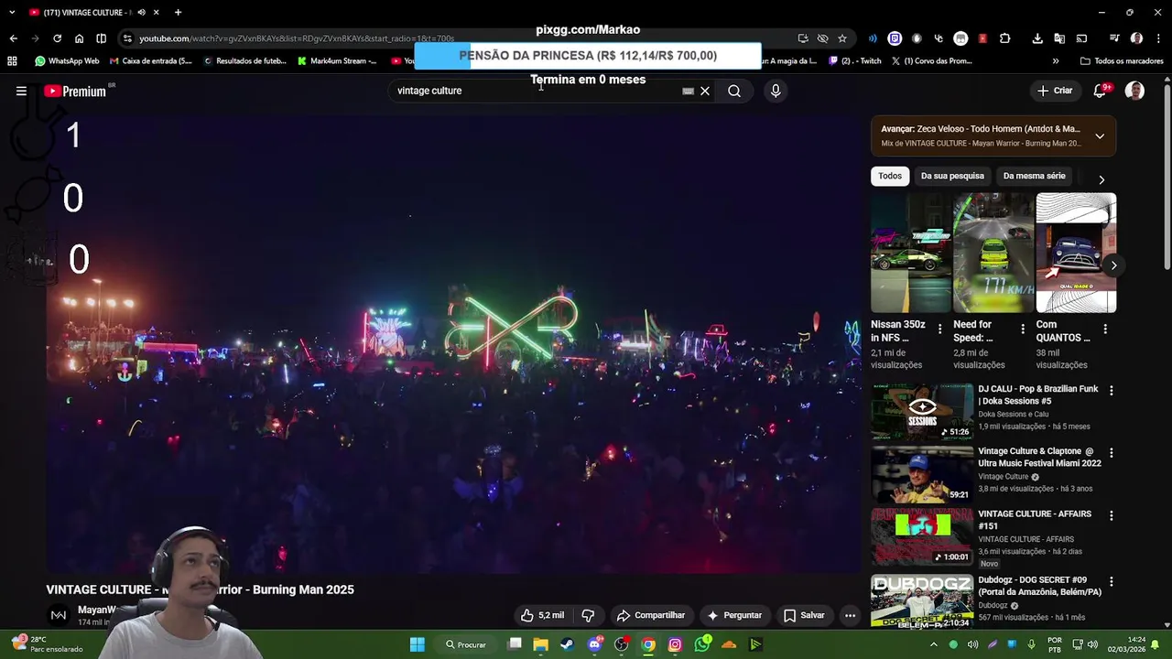Save video with Salvar button
Viewport: 1172px width, 659px height.
pyautogui.click(x=804, y=615)
